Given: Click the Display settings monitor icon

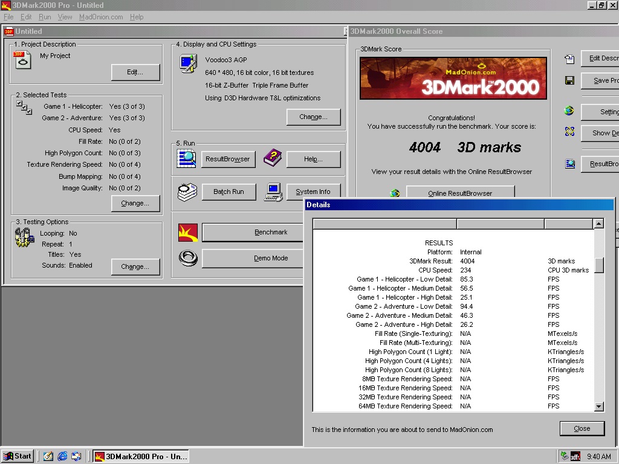Looking at the screenshot, I should click(189, 64).
